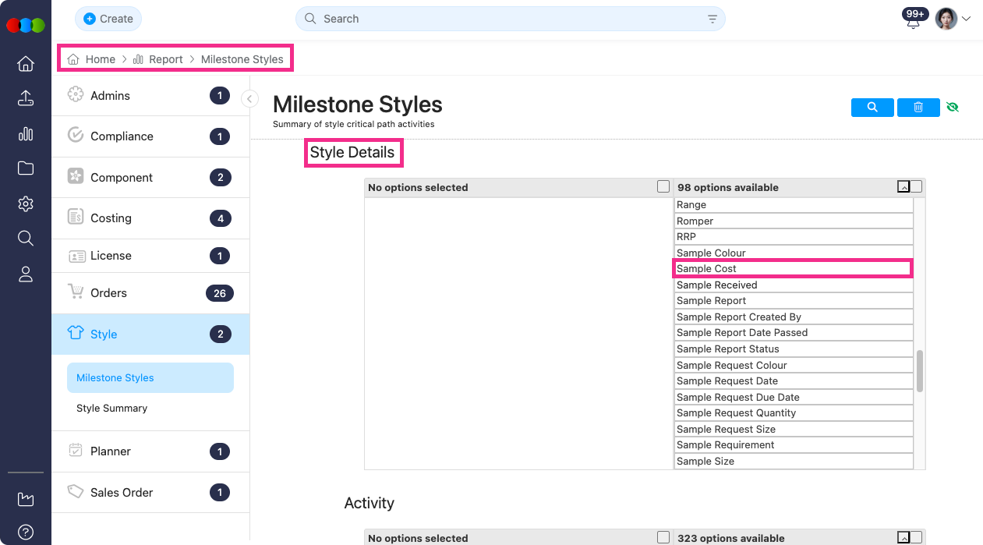
Task: Check the '98 options available' select-all checkbox
Action: (916, 187)
